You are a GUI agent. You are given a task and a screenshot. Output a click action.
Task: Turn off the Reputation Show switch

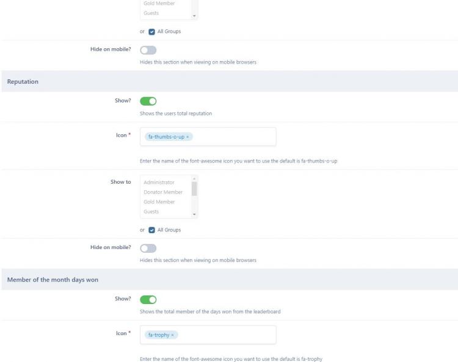(148, 101)
